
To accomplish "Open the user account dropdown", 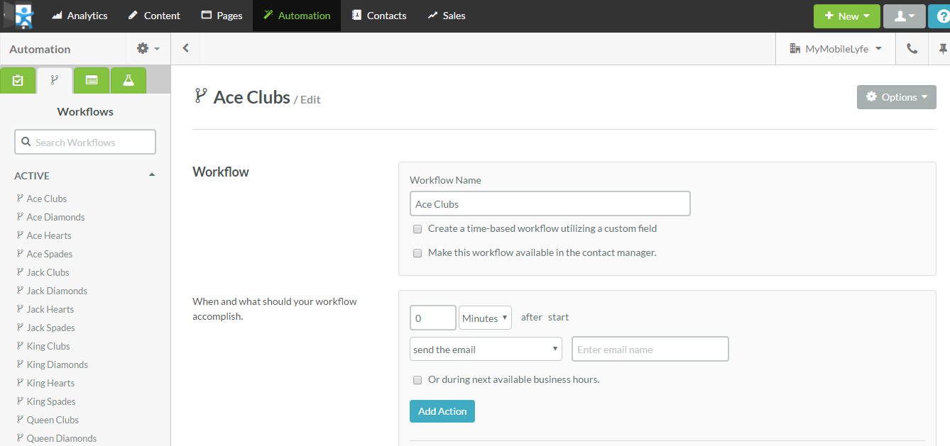I will (x=904, y=16).
